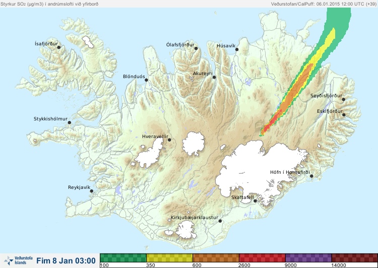Click the Höfn í Hornafirði marker dot

pos(311,176)
